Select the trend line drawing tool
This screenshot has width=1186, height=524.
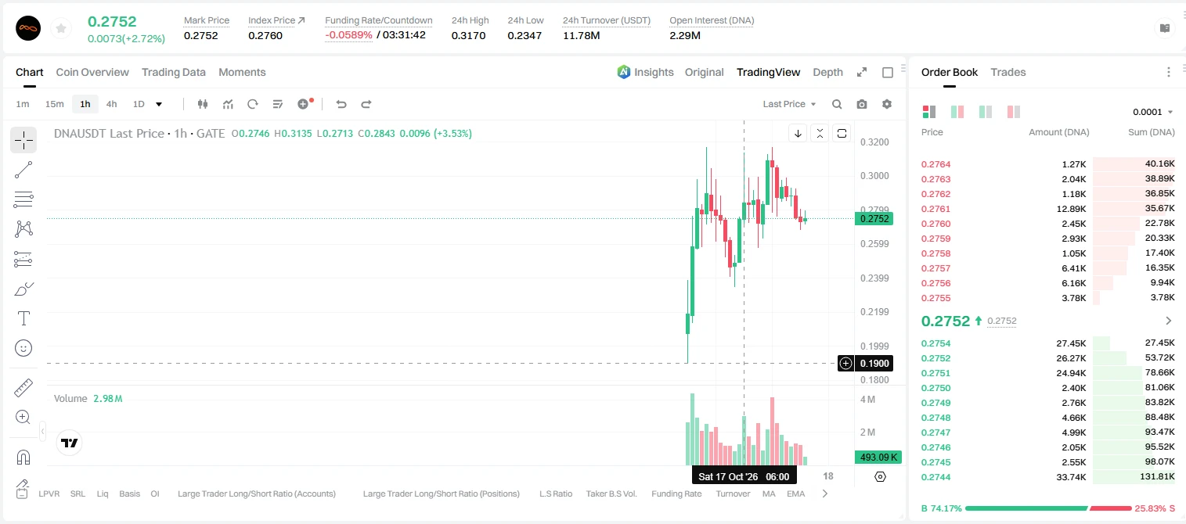click(x=23, y=170)
